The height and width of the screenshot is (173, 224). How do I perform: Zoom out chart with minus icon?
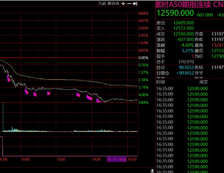(129, 3)
